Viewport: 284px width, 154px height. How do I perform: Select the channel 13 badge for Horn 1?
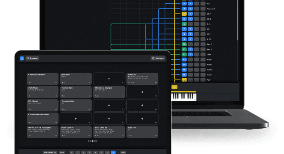click(x=184, y=60)
